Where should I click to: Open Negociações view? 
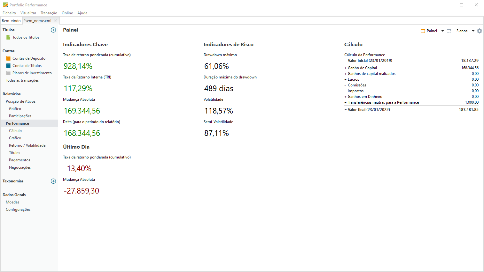(x=20, y=167)
